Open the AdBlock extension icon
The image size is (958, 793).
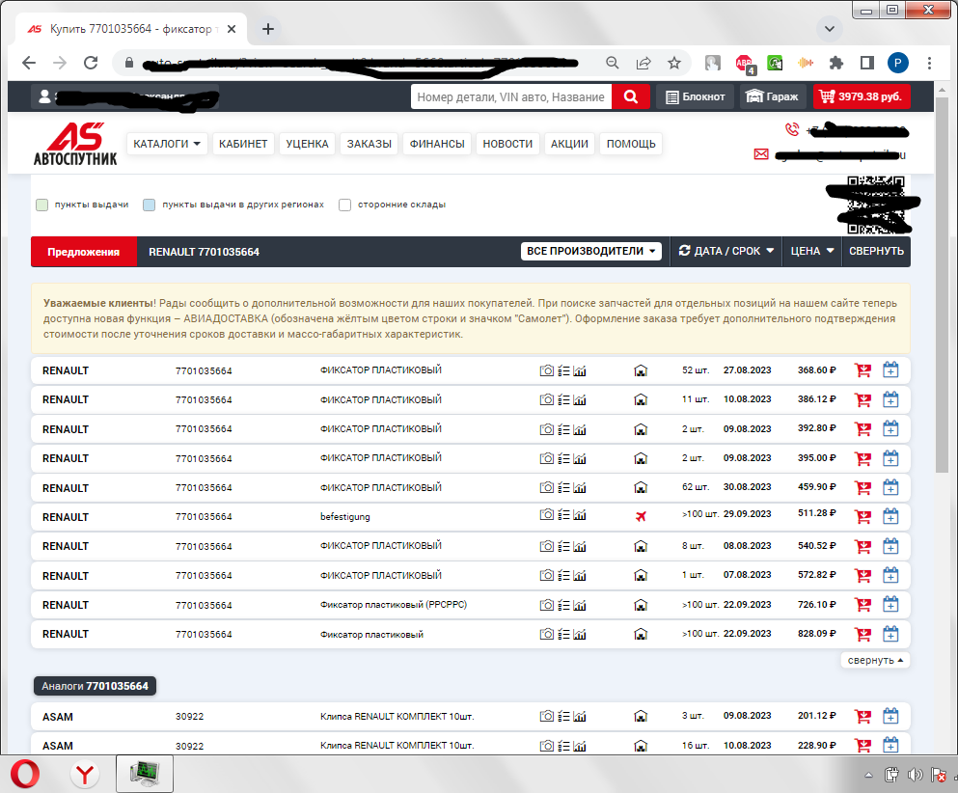coord(744,64)
